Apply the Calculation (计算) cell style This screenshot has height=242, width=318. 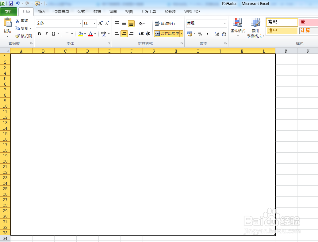(308, 31)
